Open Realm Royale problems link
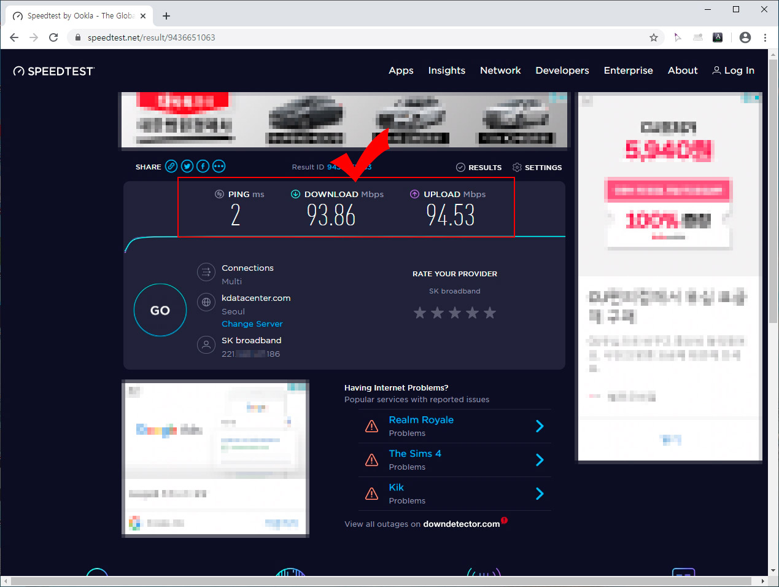The width and height of the screenshot is (779, 587). tap(421, 420)
